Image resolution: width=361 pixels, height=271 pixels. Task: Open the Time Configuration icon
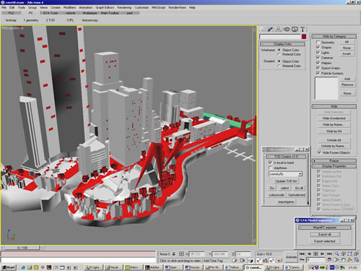(329, 260)
